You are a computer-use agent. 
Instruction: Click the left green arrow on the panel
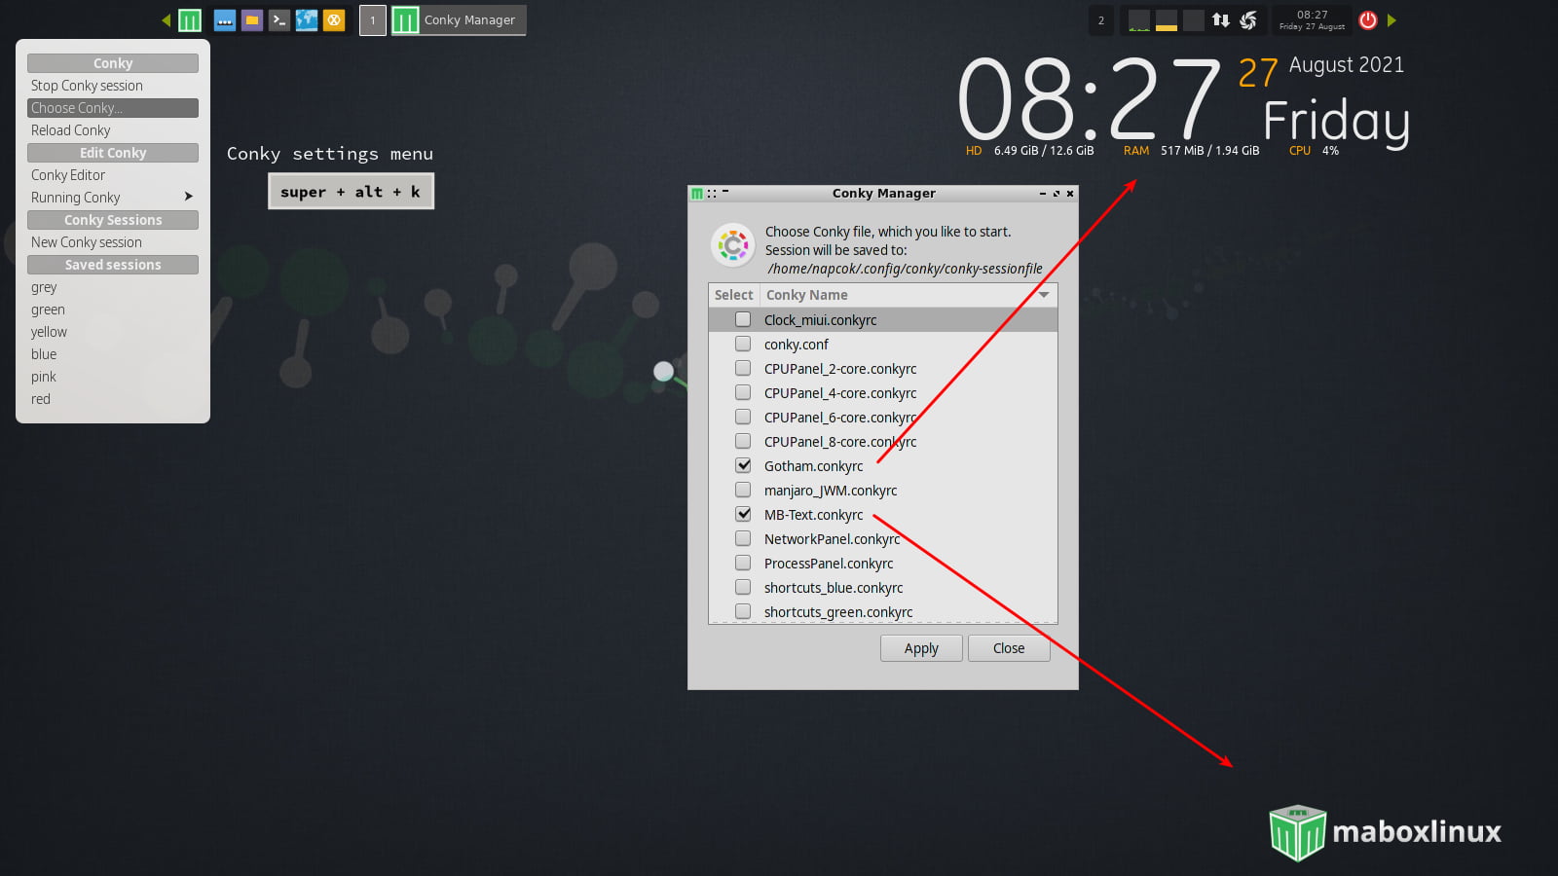pyautogui.click(x=167, y=19)
